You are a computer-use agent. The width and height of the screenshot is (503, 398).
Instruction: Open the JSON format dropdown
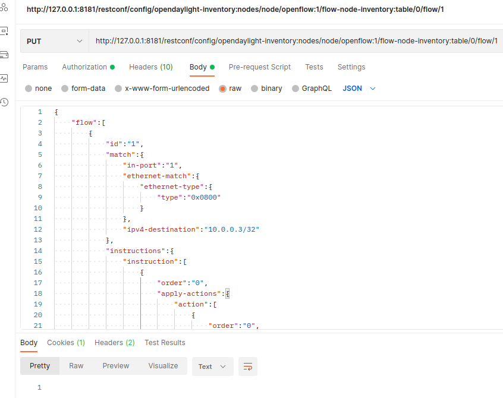point(359,89)
